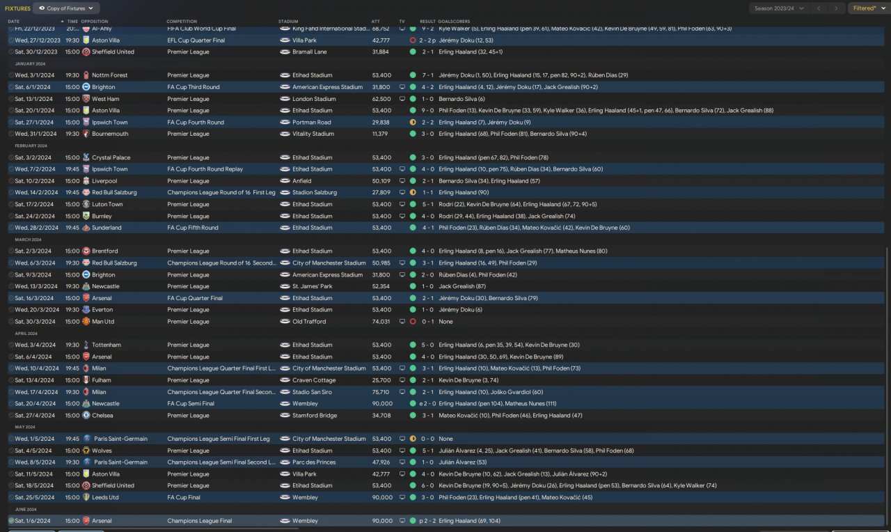Click the Tottenham club badge
The width and height of the screenshot is (891, 532).
(x=86, y=345)
